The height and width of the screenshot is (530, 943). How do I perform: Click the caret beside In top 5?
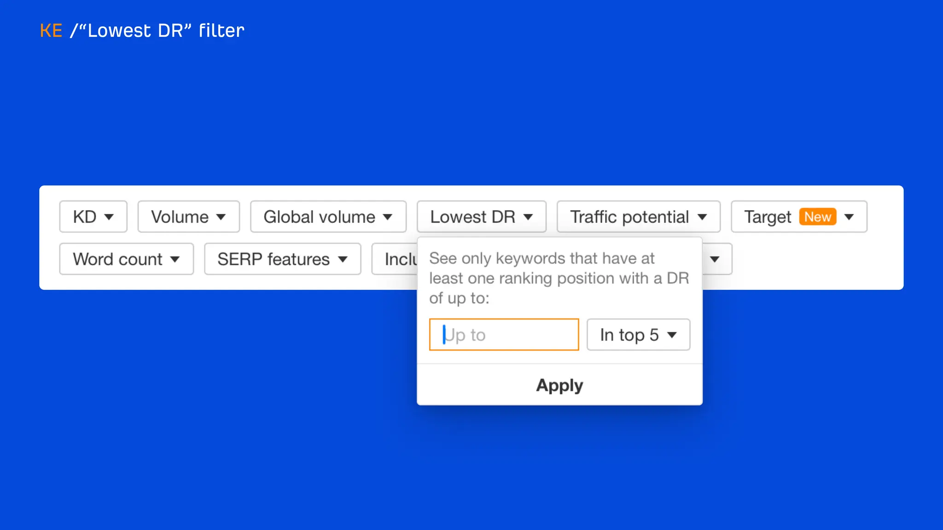point(672,335)
